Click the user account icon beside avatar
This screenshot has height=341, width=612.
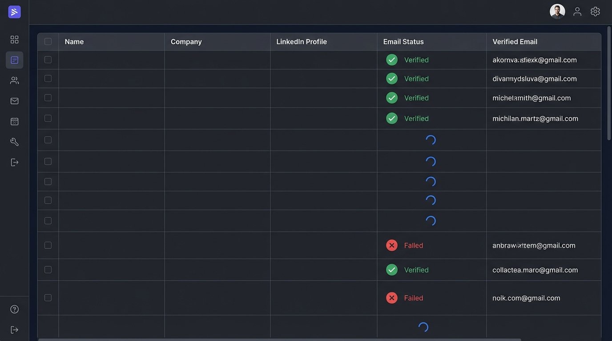[577, 12]
